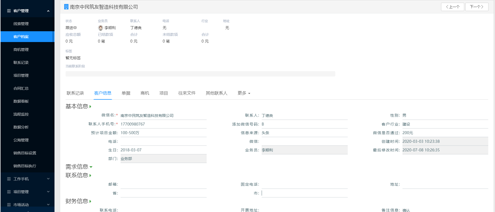
Task: Go to previous customer with 上一个
Action: point(453,7)
